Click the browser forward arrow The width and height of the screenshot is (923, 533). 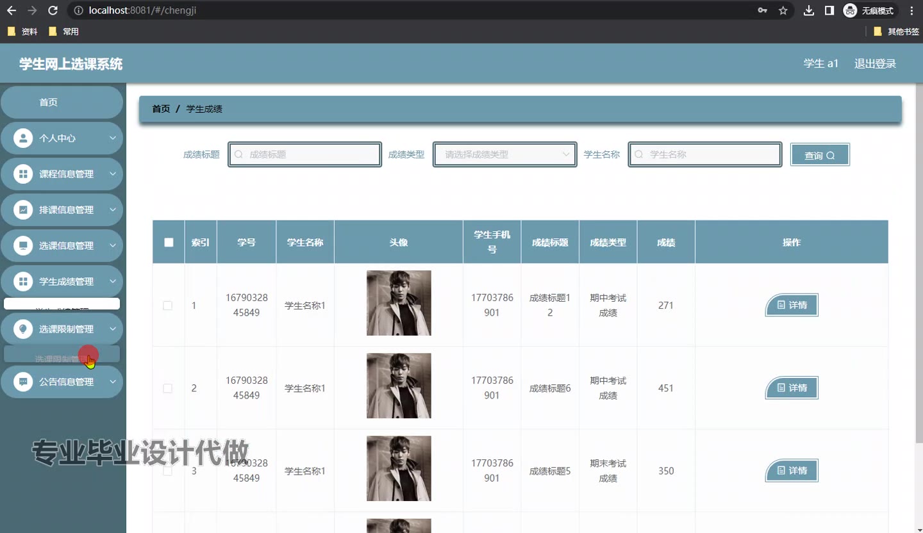pyautogui.click(x=32, y=10)
